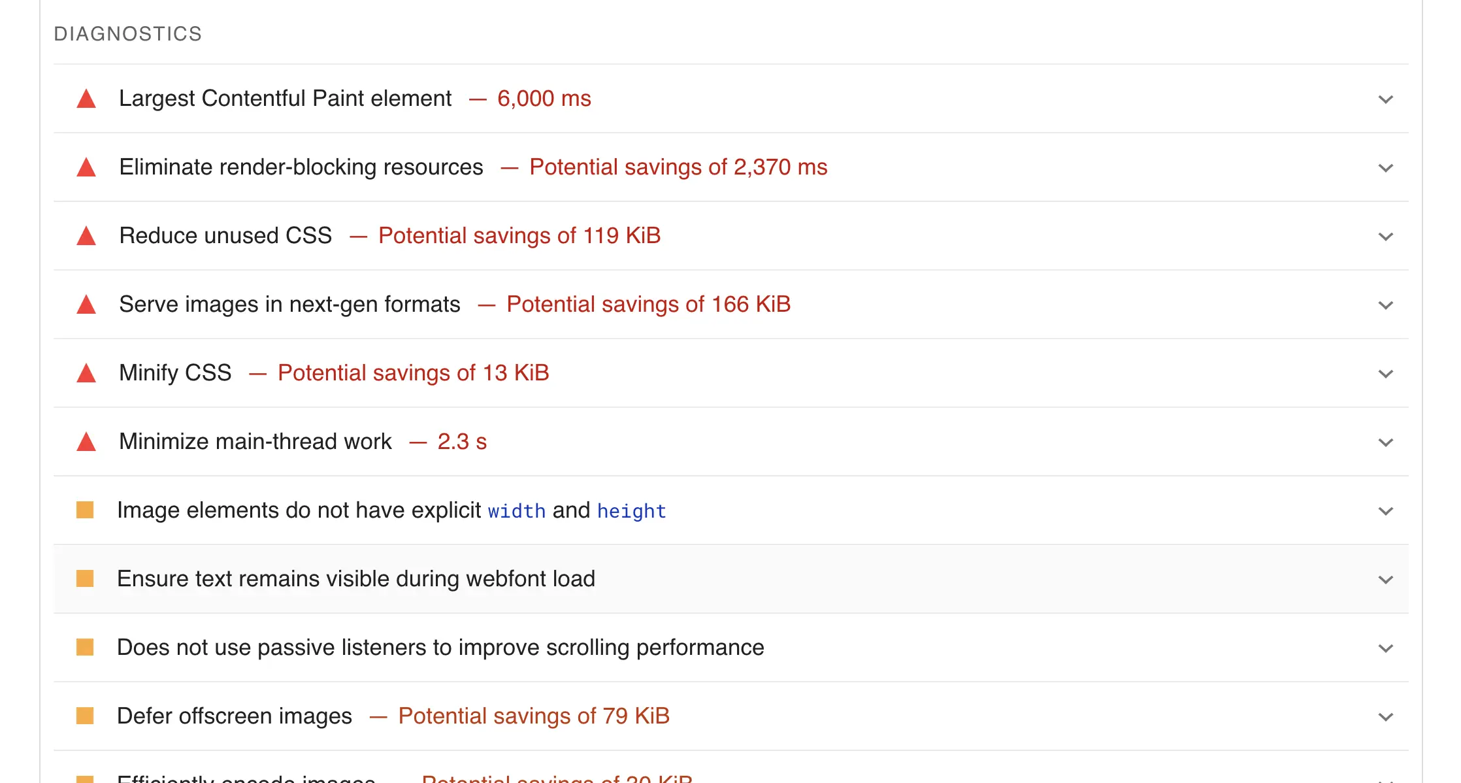Expand Minimize main-thread work chevron
Screen dimensions: 1461x783
click(x=1385, y=442)
